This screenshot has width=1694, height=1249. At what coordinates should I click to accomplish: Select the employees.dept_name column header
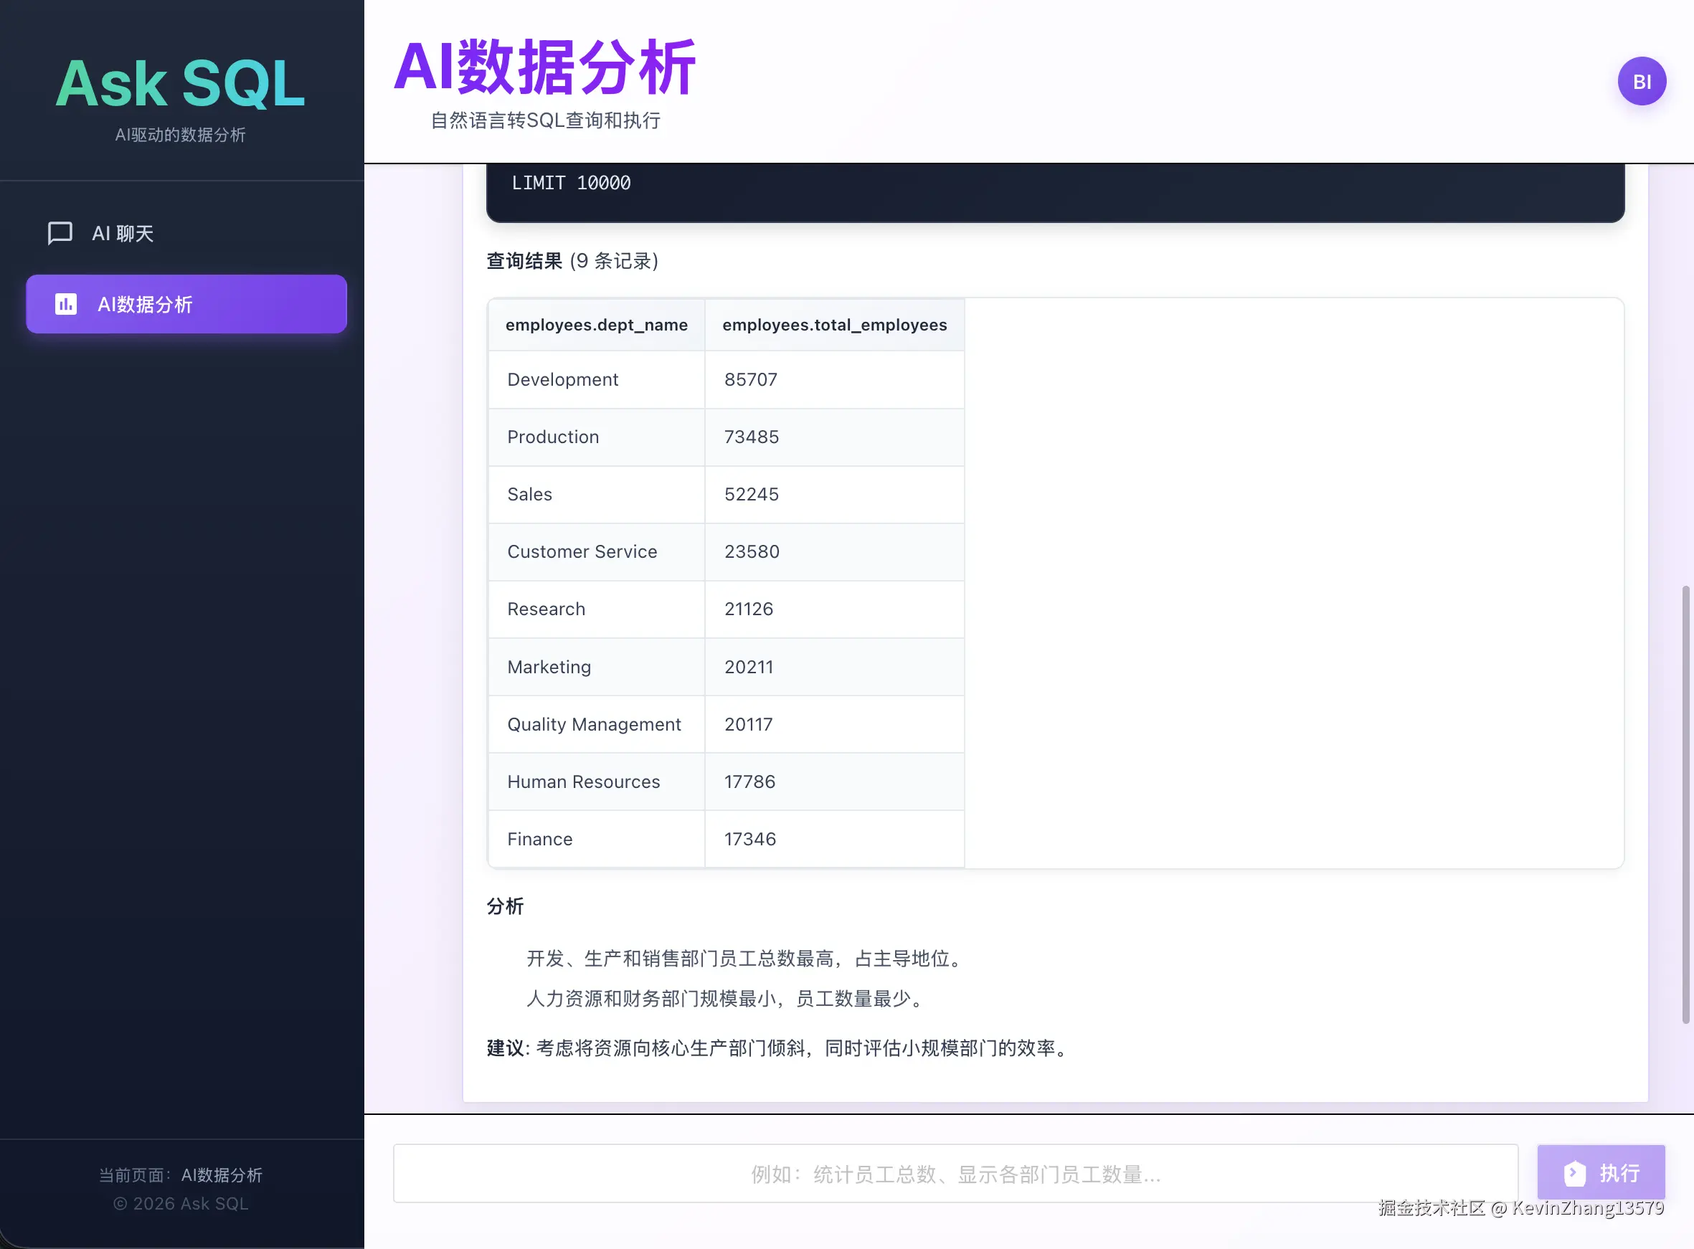tap(596, 324)
